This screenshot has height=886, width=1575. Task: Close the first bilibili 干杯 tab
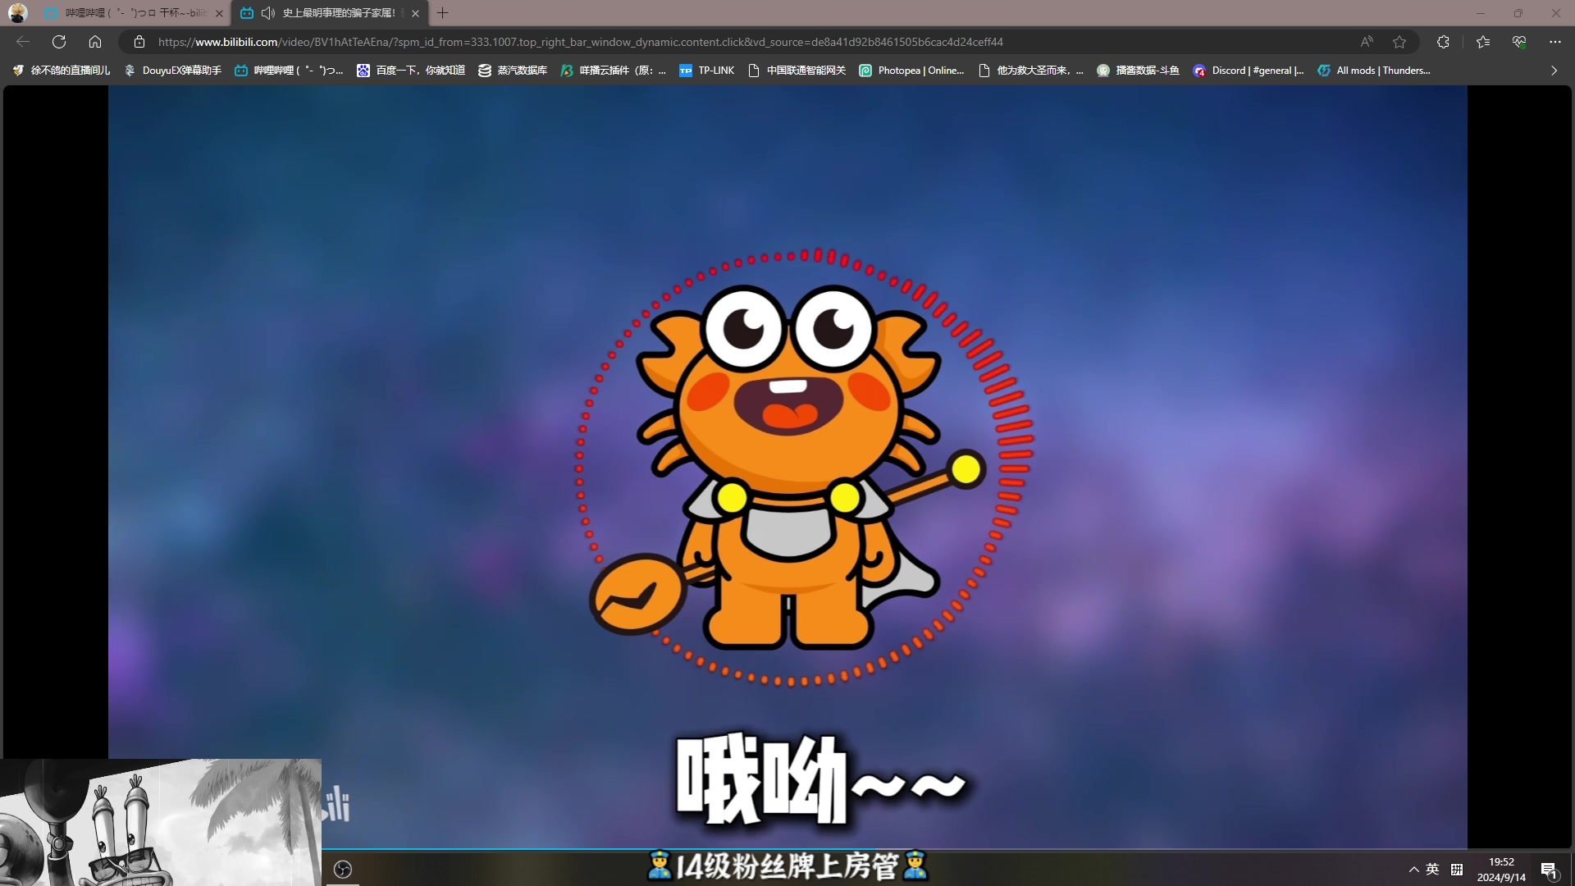(x=219, y=13)
